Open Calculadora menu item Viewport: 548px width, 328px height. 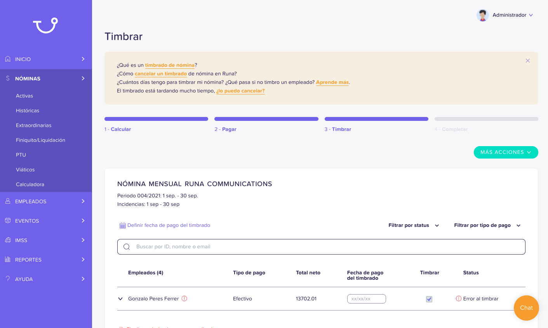(30, 184)
